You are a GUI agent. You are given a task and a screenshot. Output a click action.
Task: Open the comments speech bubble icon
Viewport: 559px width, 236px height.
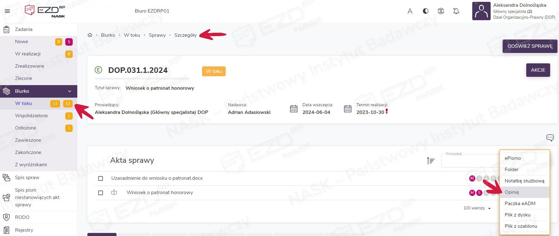point(550,138)
